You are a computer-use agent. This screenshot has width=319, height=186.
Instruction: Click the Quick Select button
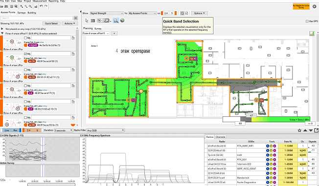tap(51, 23)
